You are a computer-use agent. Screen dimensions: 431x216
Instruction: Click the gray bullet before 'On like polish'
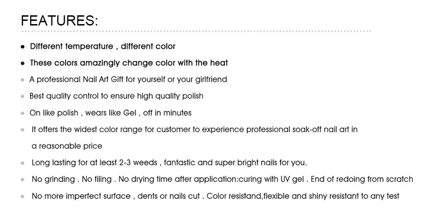pos(23,113)
